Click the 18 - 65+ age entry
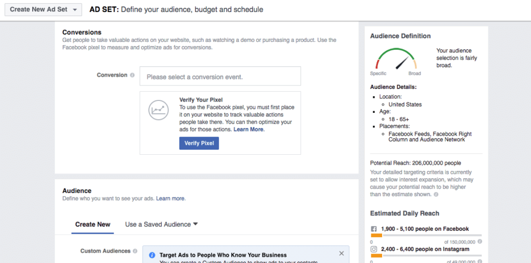Image resolution: width=531 pixels, height=263 pixels. (399, 119)
